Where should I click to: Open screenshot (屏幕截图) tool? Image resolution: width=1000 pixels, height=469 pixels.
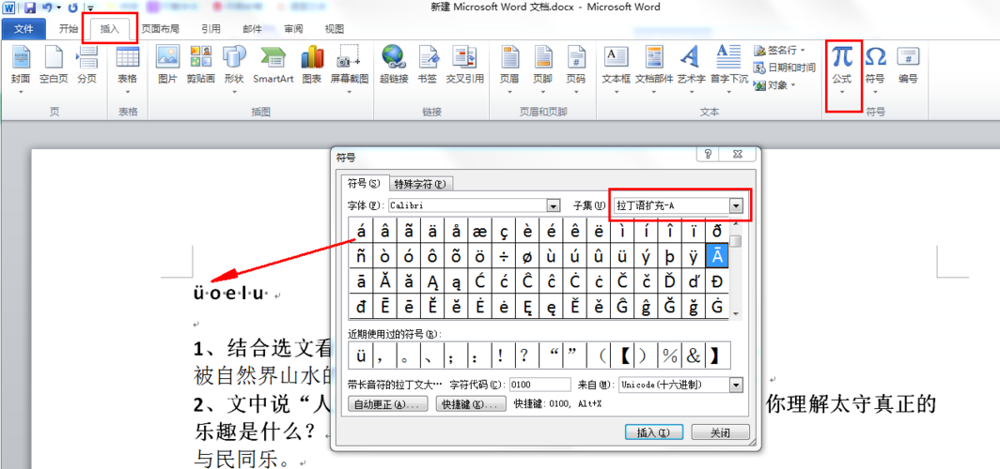(350, 68)
